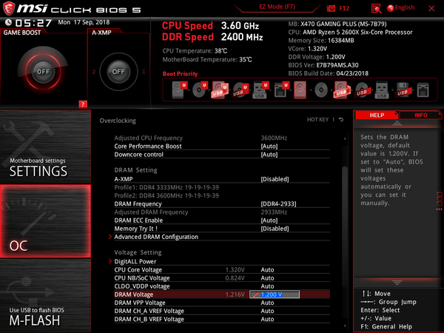Image resolution: width=444 pixels, height=333 pixels.
Task: Select the USB floppy boot device icon
Action: [x=403, y=90]
